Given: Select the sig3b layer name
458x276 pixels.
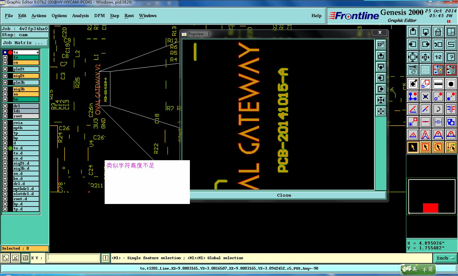Looking at the screenshot, I should (26, 89).
